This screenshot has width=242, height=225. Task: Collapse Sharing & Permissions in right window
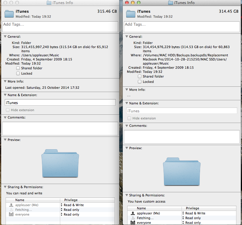pos(127,195)
